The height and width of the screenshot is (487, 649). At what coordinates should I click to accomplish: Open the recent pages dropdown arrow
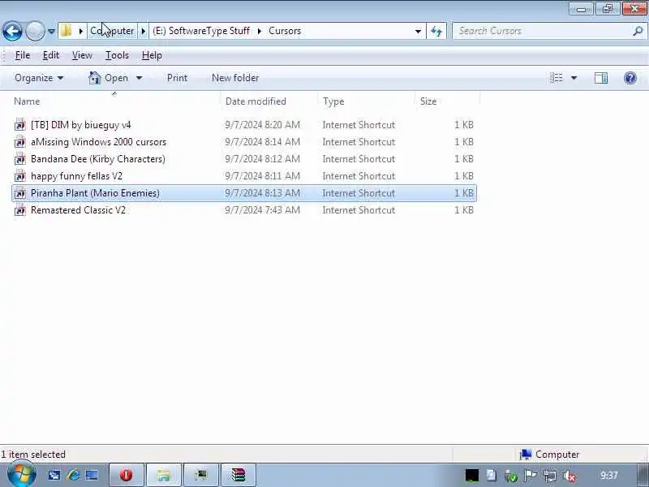pos(51,31)
